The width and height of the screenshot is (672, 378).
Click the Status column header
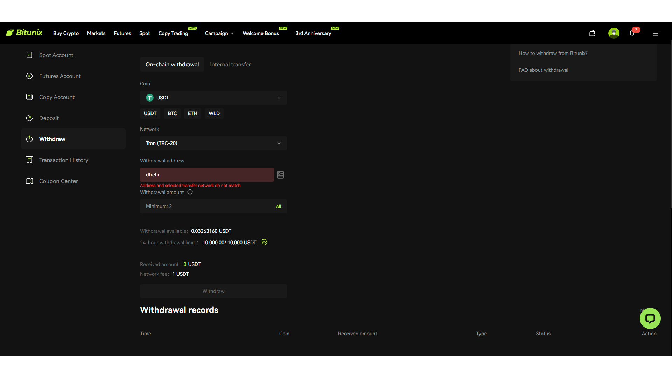click(x=543, y=334)
